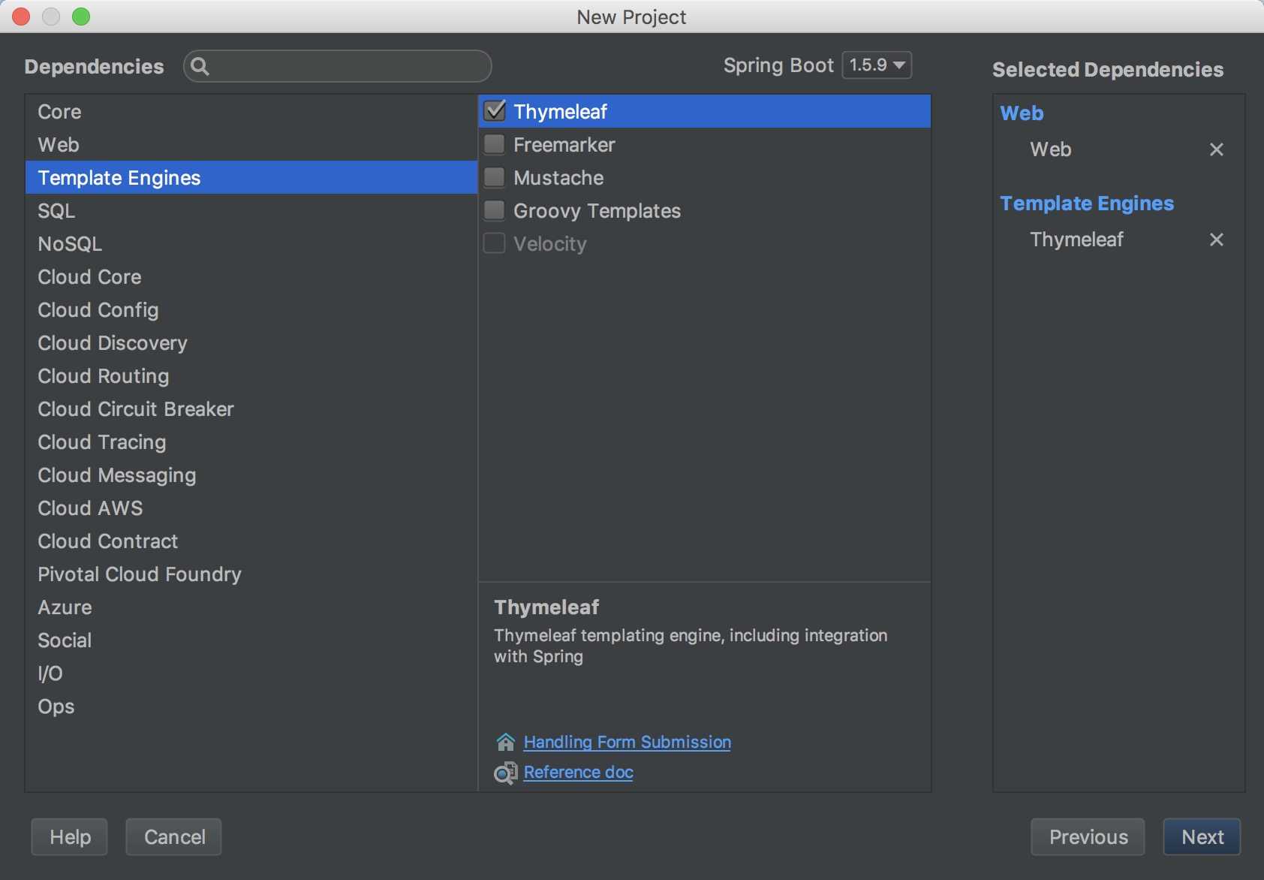The image size is (1264, 880).
Task: Open the Handling Form Submission guide link
Action: (x=627, y=742)
